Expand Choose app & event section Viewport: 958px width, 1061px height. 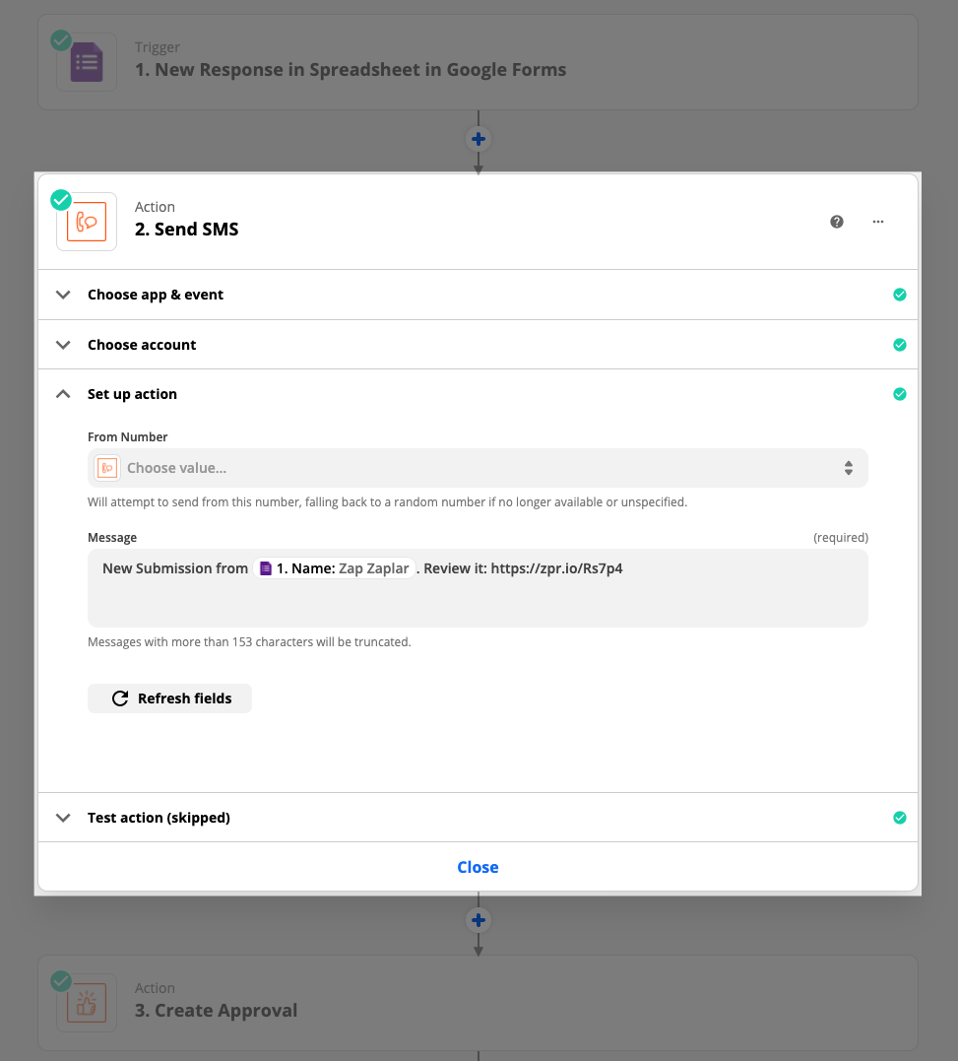[63, 295]
